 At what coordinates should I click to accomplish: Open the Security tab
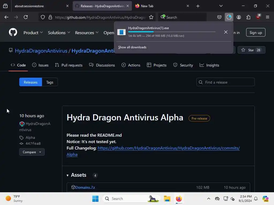(x=183, y=65)
